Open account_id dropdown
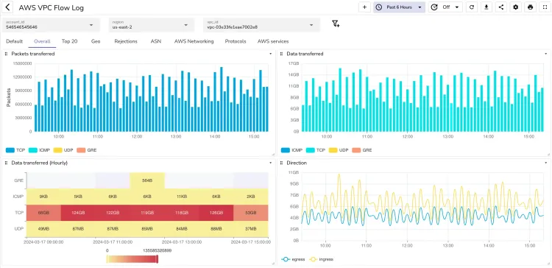 pos(51,25)
